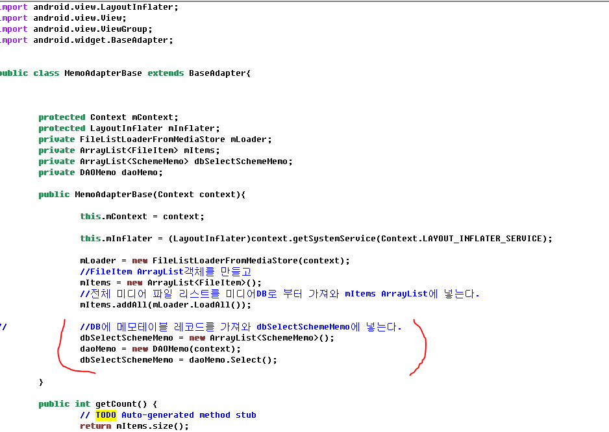Click the dbSelectSchemeMemo = new ArrayList<SchemeMemo>() line
The width and height of the screenshot is (609, 432).
coord(207,338)
